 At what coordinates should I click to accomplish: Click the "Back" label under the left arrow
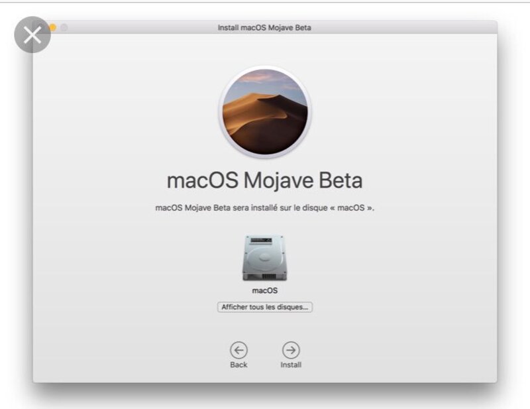pyautogui.click(x=238, y=365)
